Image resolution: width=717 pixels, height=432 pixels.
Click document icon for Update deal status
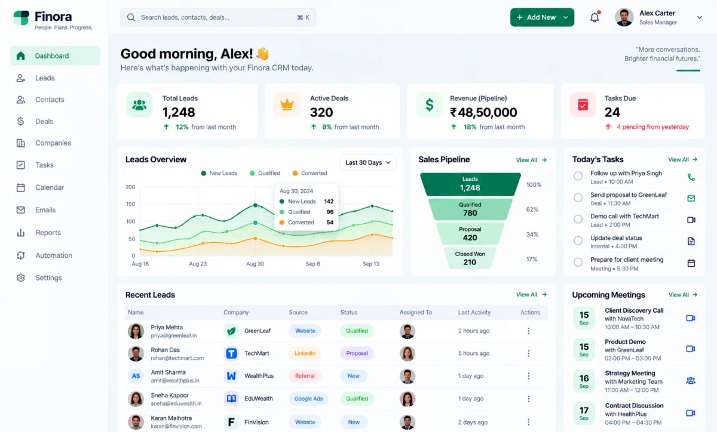691,241
